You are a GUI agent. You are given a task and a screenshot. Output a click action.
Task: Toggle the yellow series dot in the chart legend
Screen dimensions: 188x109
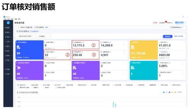coord(175,92)
